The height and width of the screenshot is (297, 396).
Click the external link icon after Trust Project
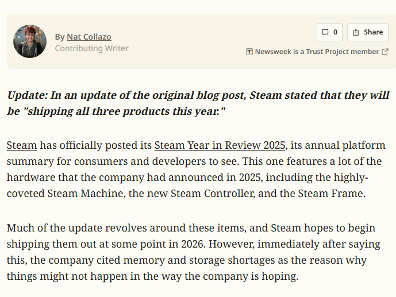385,52
